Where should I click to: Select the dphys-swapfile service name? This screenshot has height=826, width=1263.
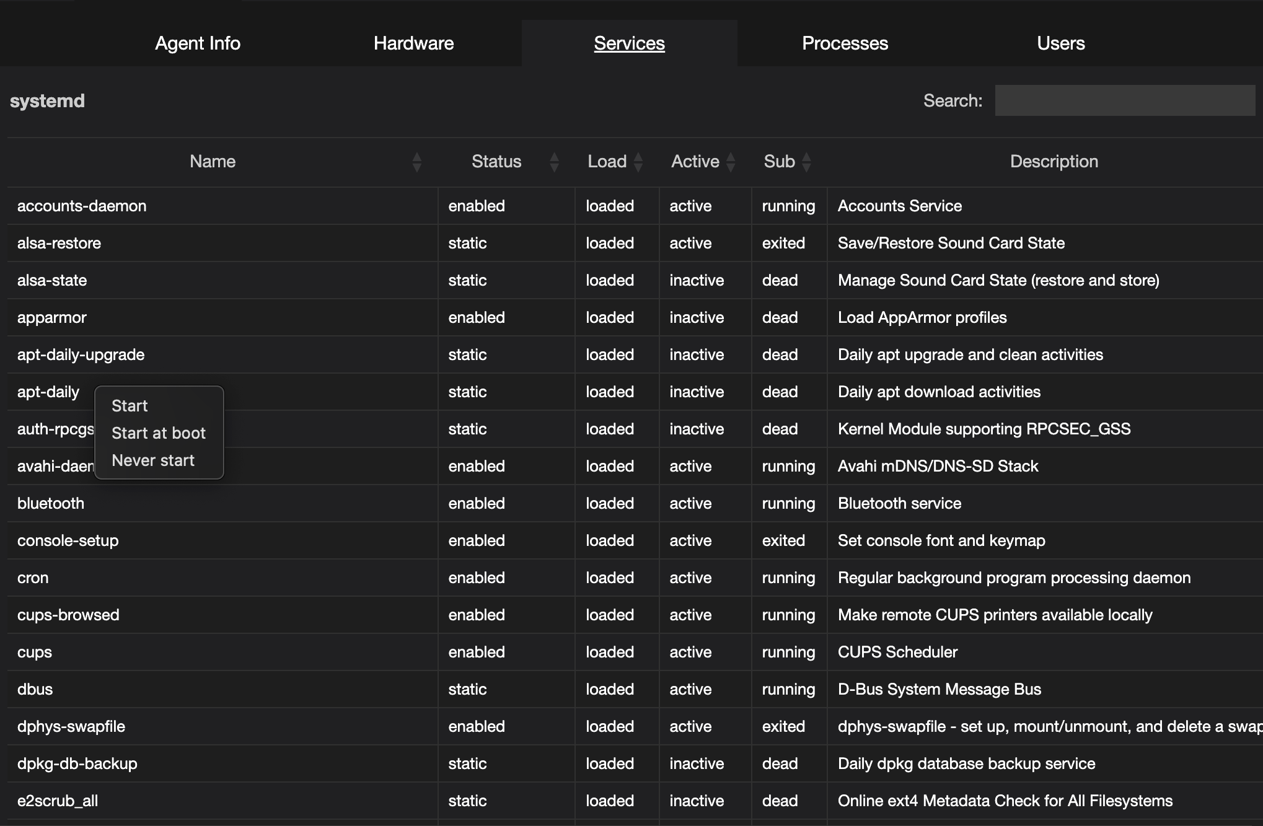(x=71, y=726)
